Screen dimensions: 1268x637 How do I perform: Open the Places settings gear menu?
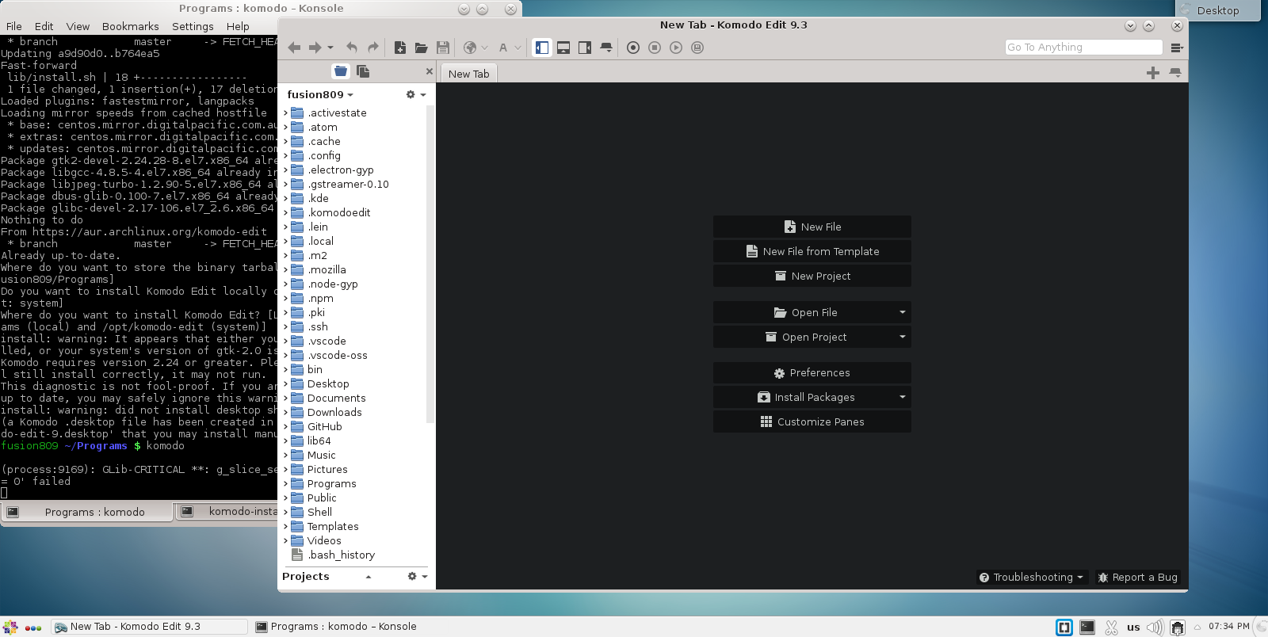tap(416, 94)
